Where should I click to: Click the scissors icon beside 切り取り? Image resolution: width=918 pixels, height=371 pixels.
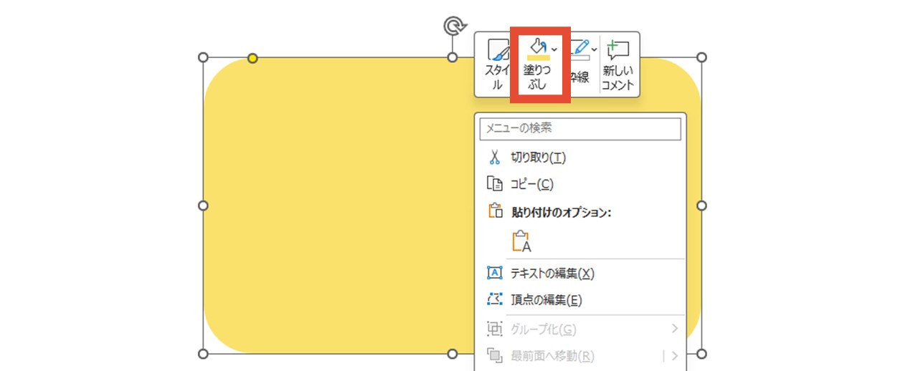495,158
